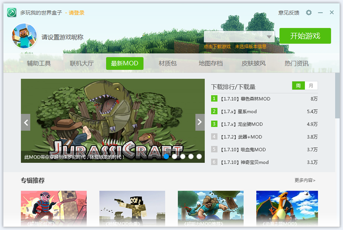Click the 3.7万 download count
343x230 pixels.
pyautogui.click(x=312, y=149)
